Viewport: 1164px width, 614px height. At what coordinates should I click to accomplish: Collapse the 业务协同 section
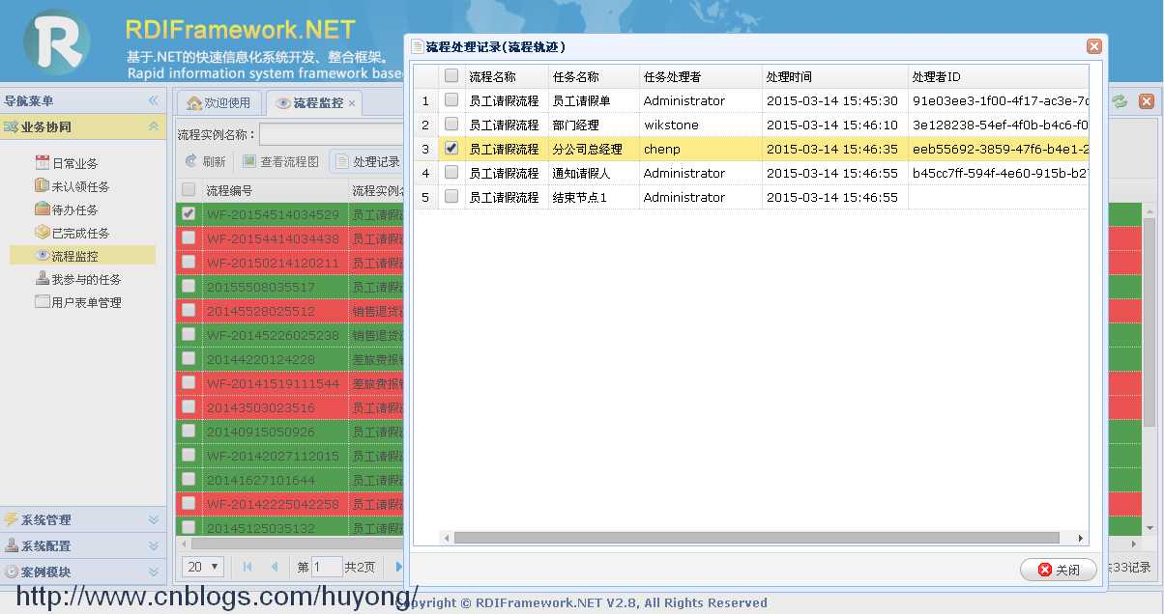153,126
